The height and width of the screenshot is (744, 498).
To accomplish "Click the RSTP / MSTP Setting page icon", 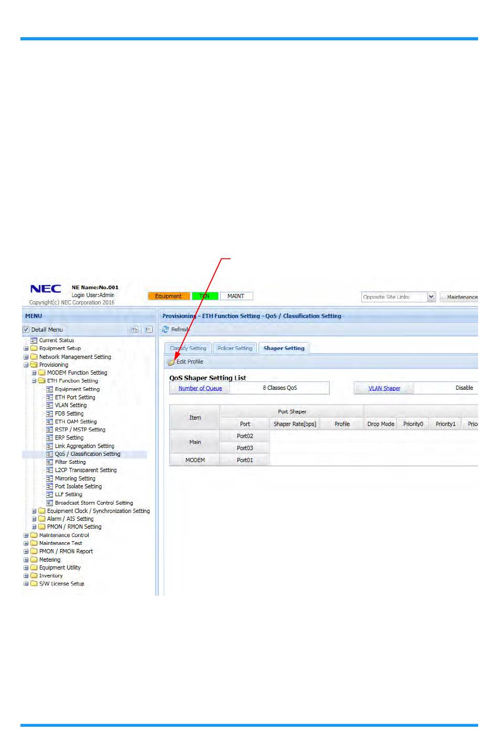I will pyautogui.click(x=50, y=430).
